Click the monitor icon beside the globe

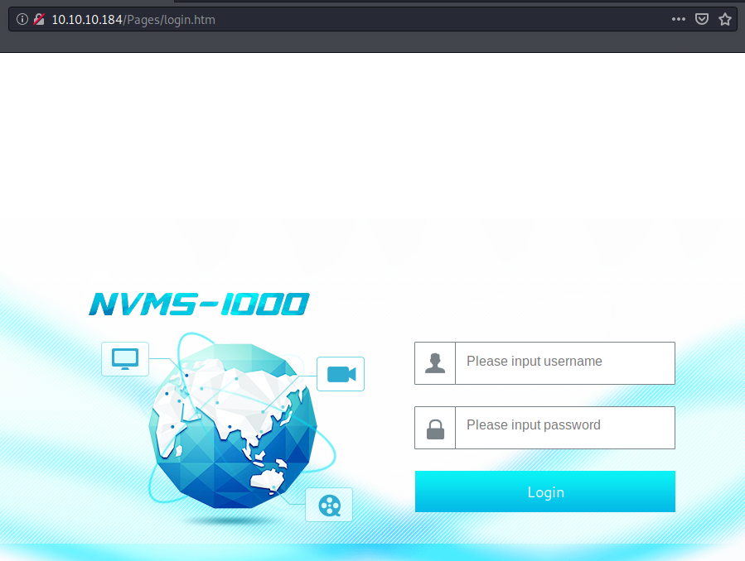[125, 359]
